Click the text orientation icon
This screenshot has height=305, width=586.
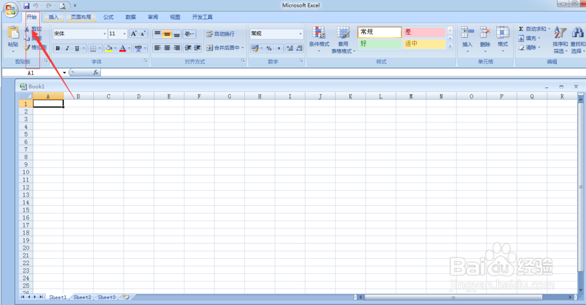pos(188,33)
